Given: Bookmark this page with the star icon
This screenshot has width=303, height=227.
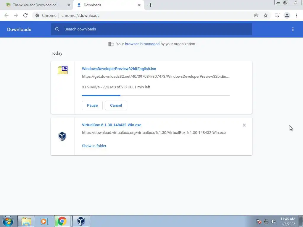Looking at the screenshot, I should 266,15.
